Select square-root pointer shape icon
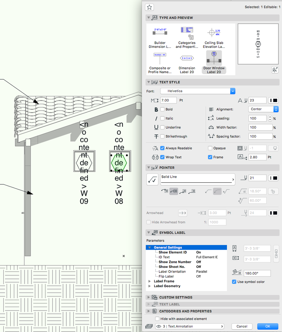This screenshot has width=282, height=332. [x=226, y=191]
